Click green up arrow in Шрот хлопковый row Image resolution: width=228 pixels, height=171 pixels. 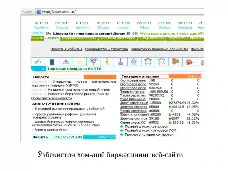pyautogui.click(x=170, y=103)
